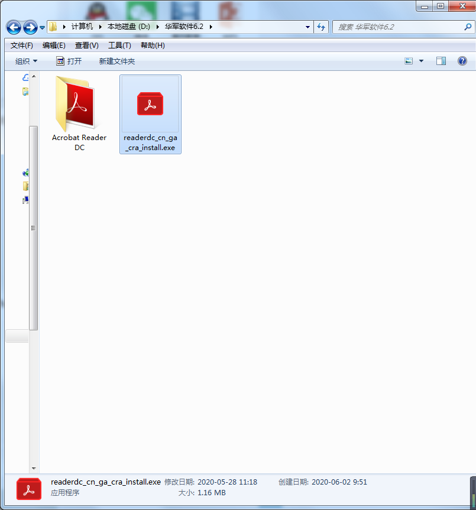The height and width of the screenshot is (510, 476).
Task: Expand the views dropdown arrow
Action: point(420,61)
